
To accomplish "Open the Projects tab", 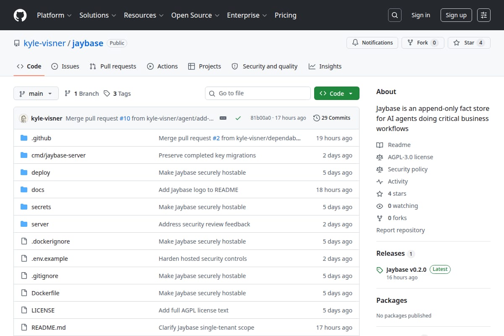I will click(x=205, y=66).
